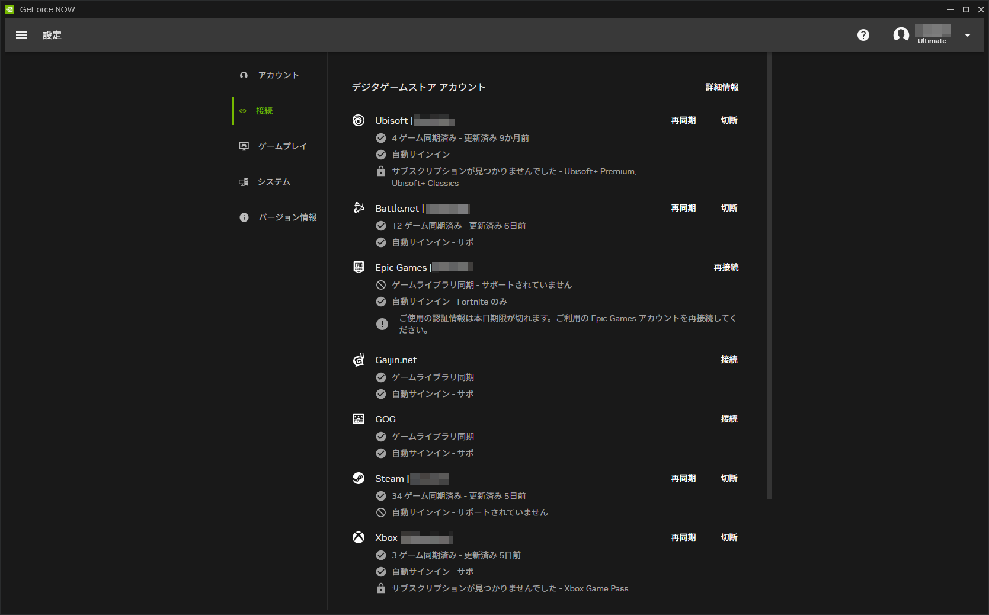The width and height of the screenshot is (989, 615).
Task: Click the Xbox Game Pass lock icon
Action: [381, 588]
